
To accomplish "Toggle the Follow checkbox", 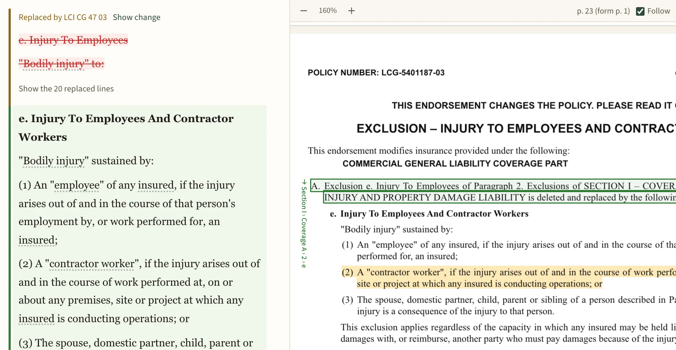I will point(640,11).
